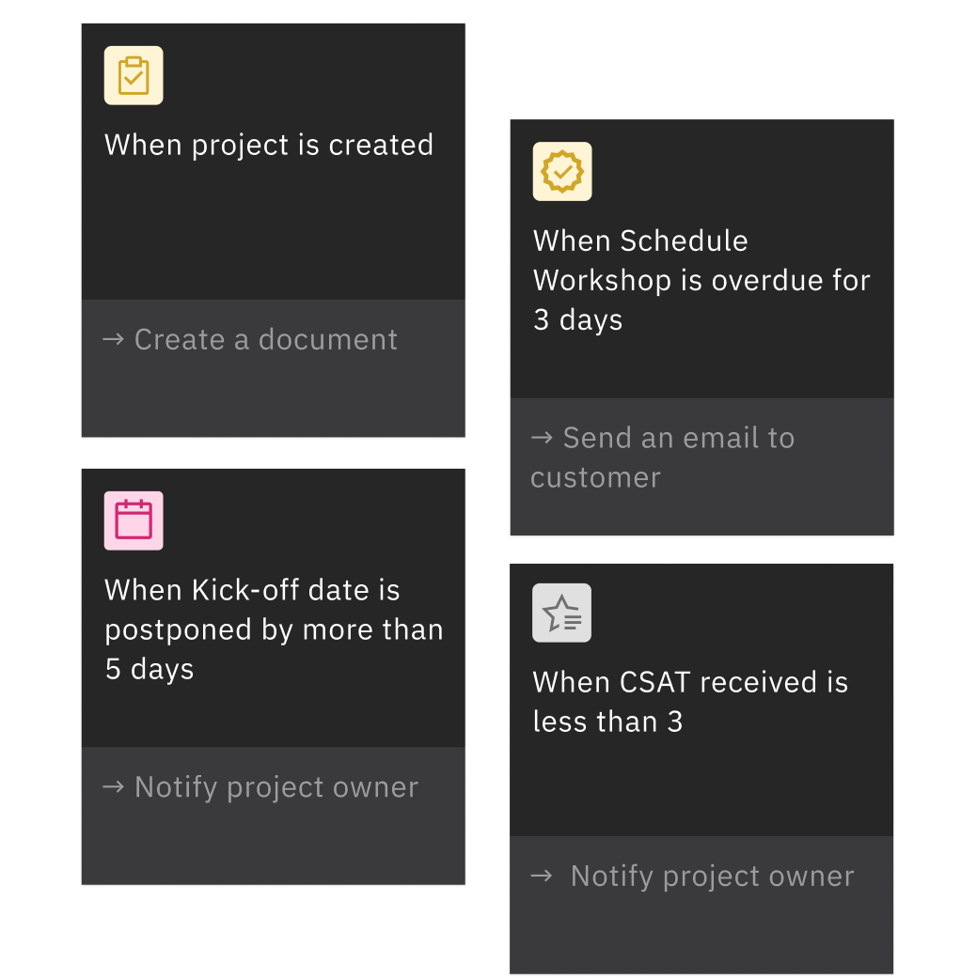Click Notify project owner under Kick-off card
Screen dimensions: 961x978
click(275, 786)
